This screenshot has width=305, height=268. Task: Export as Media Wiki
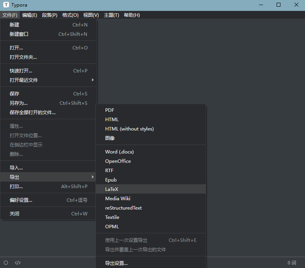click(x=151, y=198)
